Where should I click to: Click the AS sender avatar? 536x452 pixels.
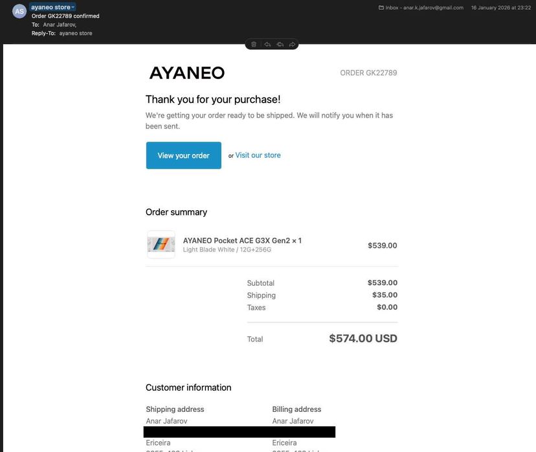(19, 11)
